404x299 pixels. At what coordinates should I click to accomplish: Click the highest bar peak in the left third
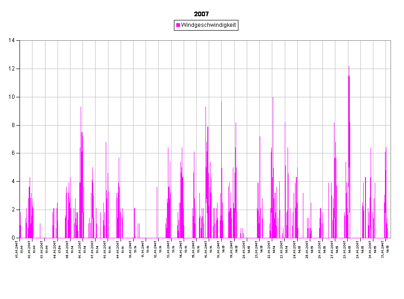coord(81,108)
